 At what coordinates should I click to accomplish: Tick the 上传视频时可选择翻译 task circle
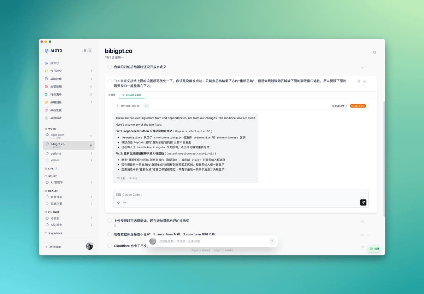point(110,221)
